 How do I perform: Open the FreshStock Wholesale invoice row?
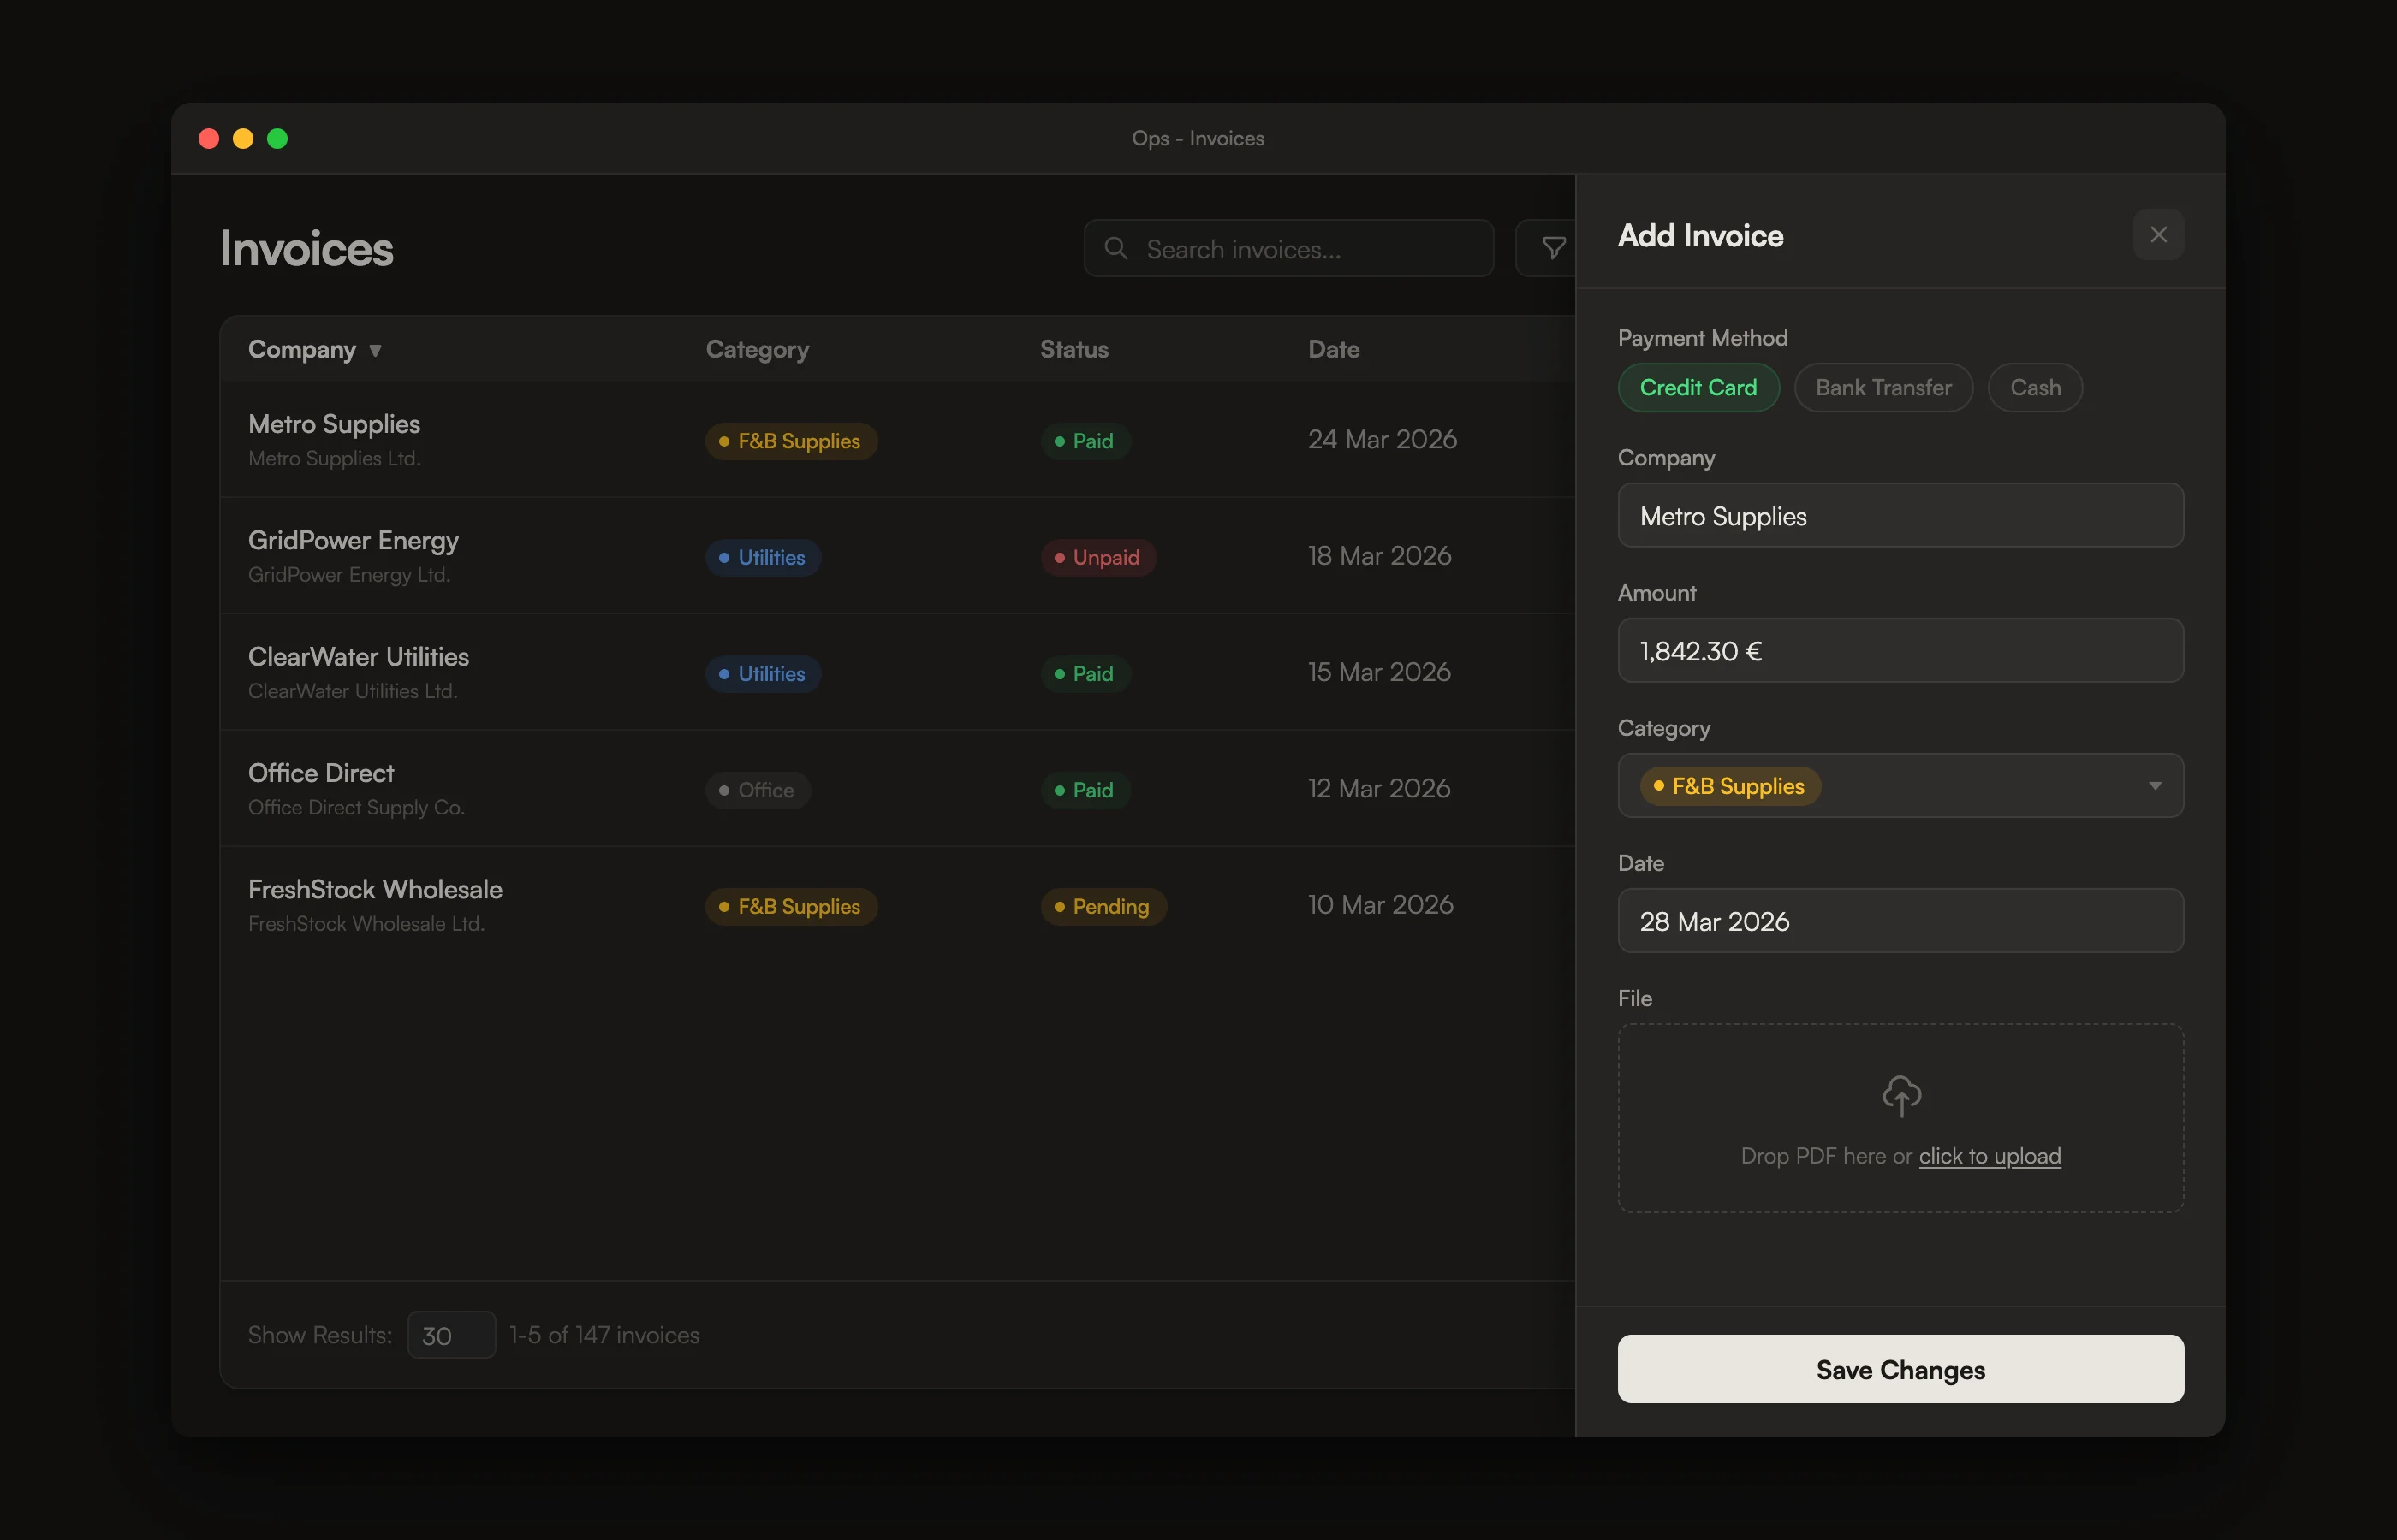(897, 905)
